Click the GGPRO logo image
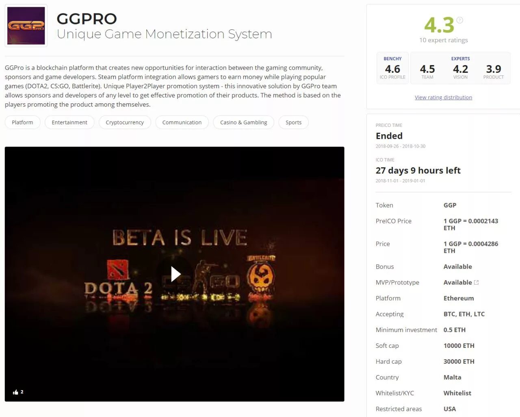 click(x=26, y=26)
